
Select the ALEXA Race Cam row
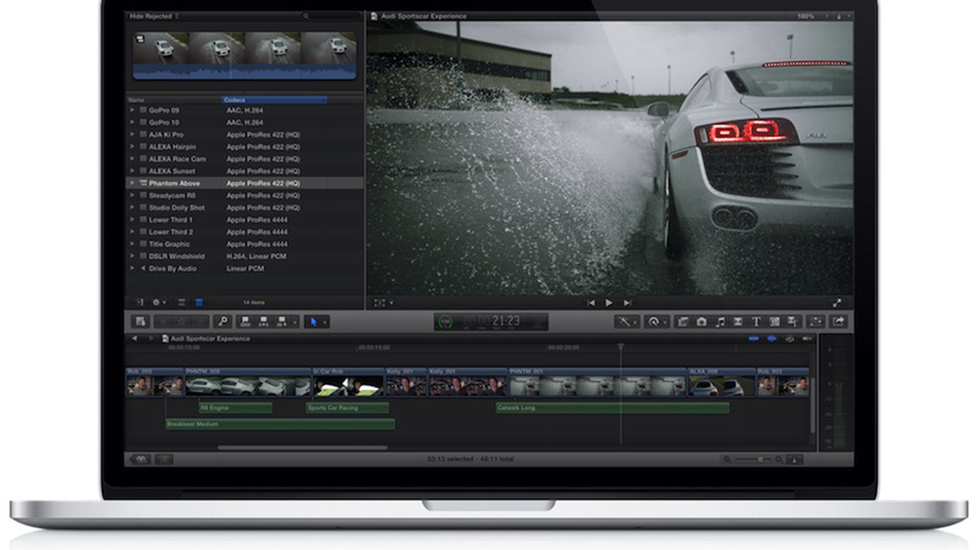(244, 159)
